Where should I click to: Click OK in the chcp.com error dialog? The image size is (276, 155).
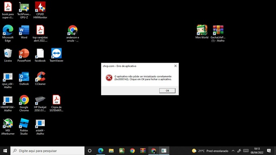pos(167,90)
